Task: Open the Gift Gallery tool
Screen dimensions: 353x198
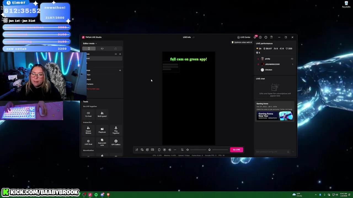Action: pyautogui.click(x=116, y=142)
